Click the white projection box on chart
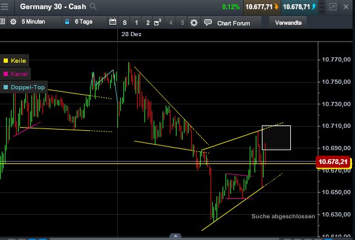 tap(276, 137)
